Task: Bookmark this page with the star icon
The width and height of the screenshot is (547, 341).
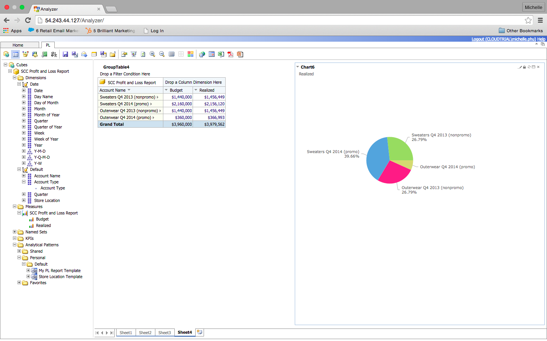Action: point(528,20)
